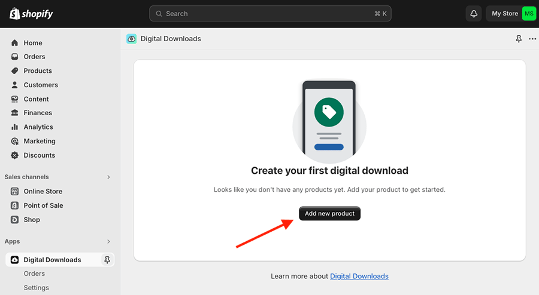Click the Content icon in sidebar
Viewport: 539px width, 295px height.
pyautogui.click(x=14, y=99)
